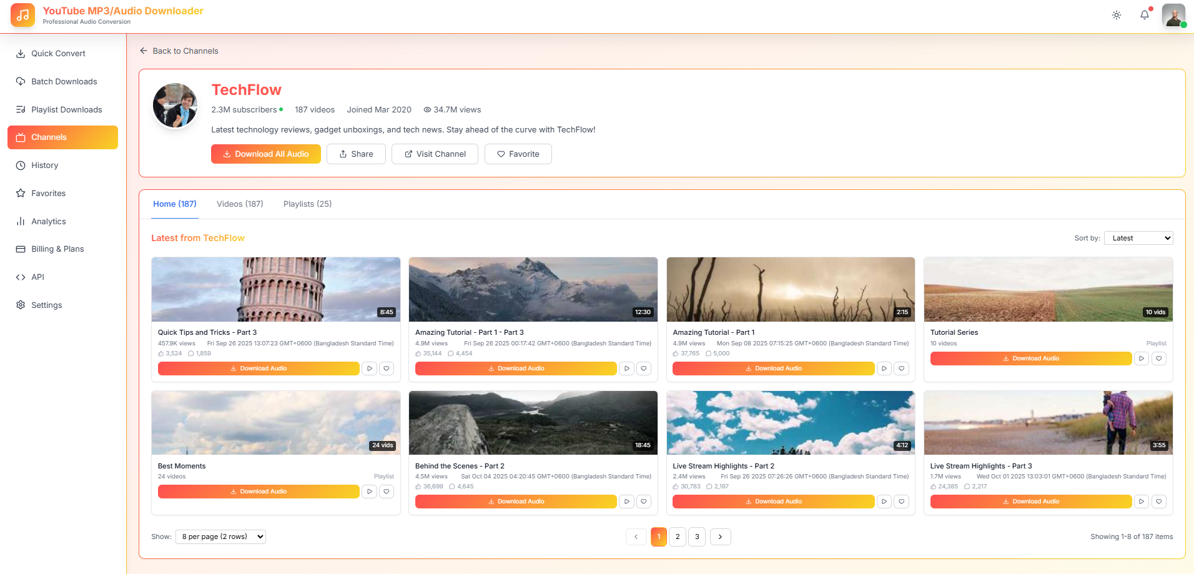The height and width of the screenshot is (574, 1194).
Task: Click the user profile avatar
Action: pyautogui.click(x=1173, y=15)
